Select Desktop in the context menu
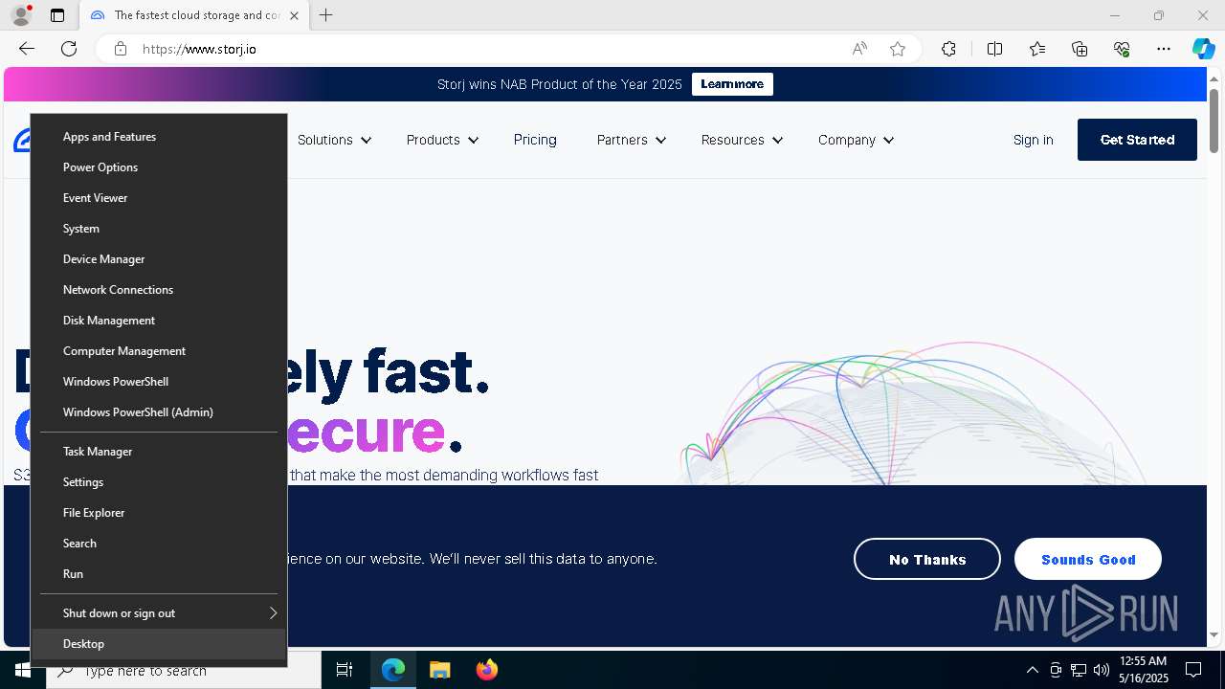This screenshot has width=1225, height=689. (x=159, y=644)
